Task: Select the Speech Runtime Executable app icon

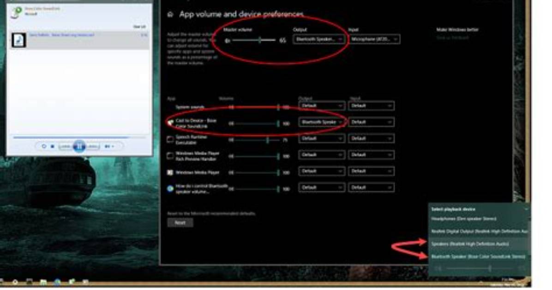Action: click(170, 139)
